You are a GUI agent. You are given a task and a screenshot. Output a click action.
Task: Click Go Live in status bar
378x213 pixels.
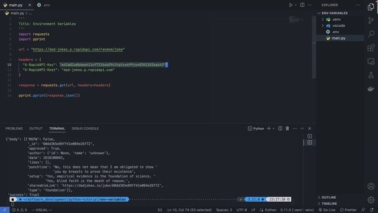tap(327, 210)
